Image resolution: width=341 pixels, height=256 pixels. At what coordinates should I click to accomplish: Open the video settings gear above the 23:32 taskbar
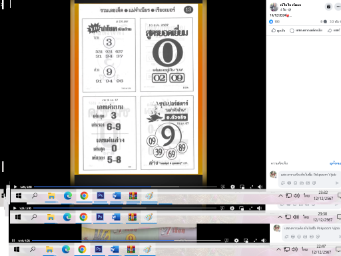tap(232, 187)
